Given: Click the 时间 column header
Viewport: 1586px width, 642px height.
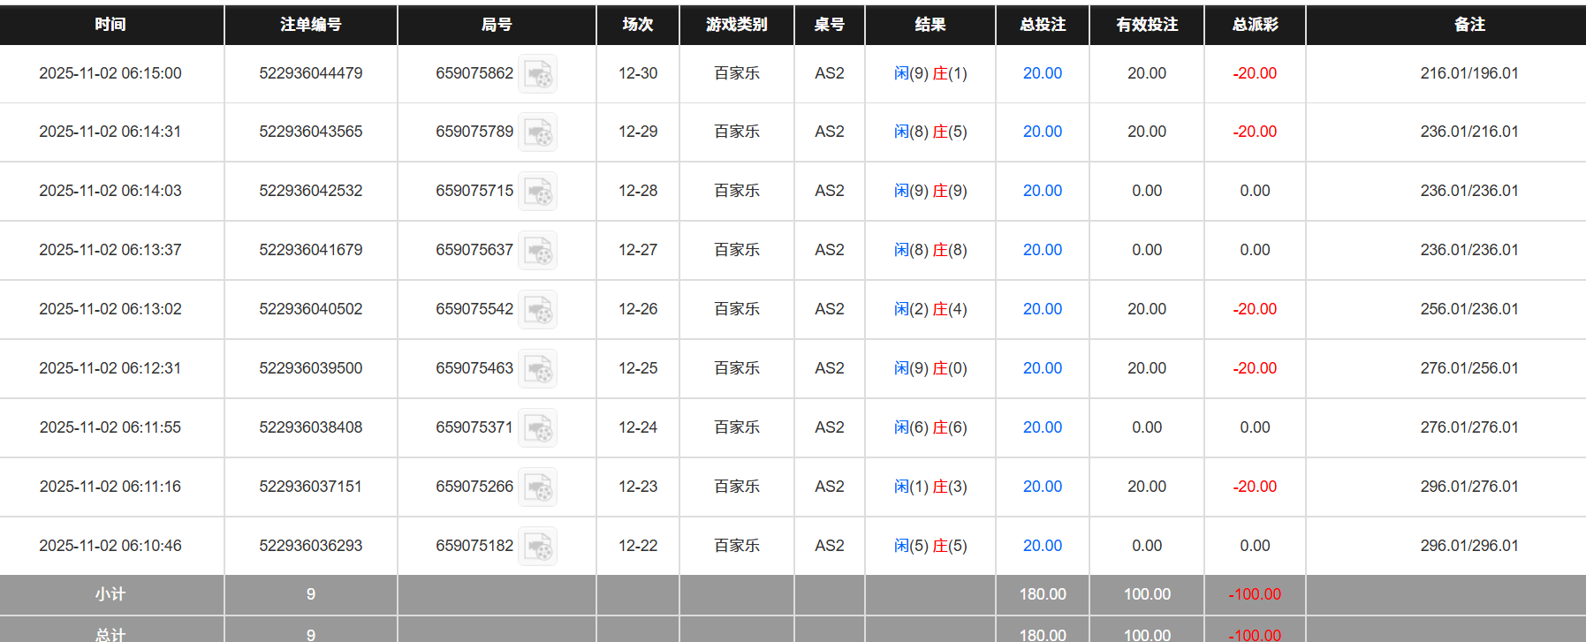Looking at the screenshot, I should pos(110,25).
